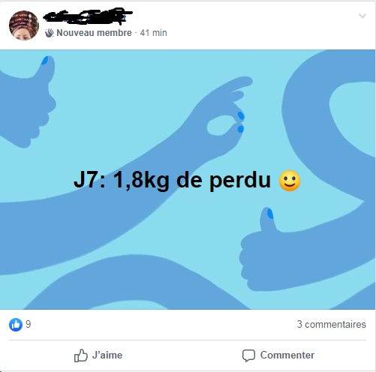Click the blue thumbs-up reaction icon
376x372 pixels.
tap(16, 325)
